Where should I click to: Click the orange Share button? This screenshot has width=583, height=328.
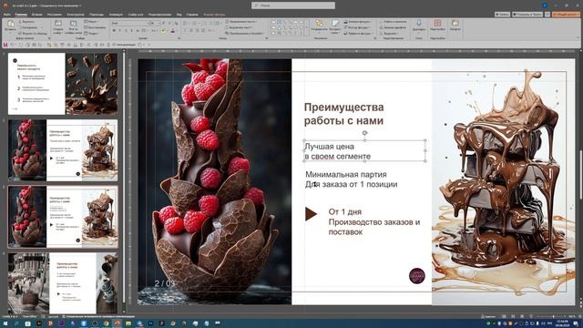coord(566,15)
